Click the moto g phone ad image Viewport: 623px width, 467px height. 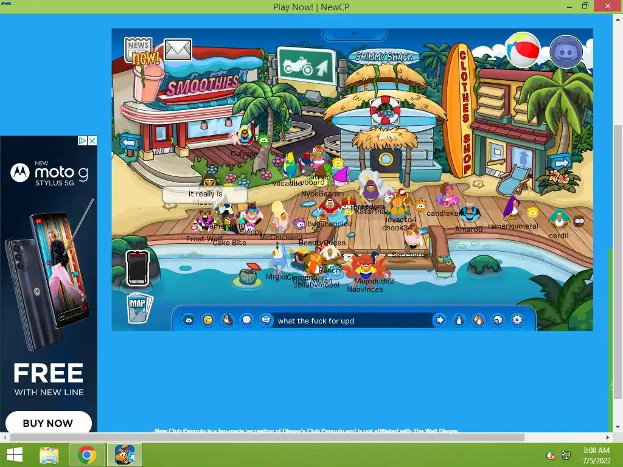49,278
